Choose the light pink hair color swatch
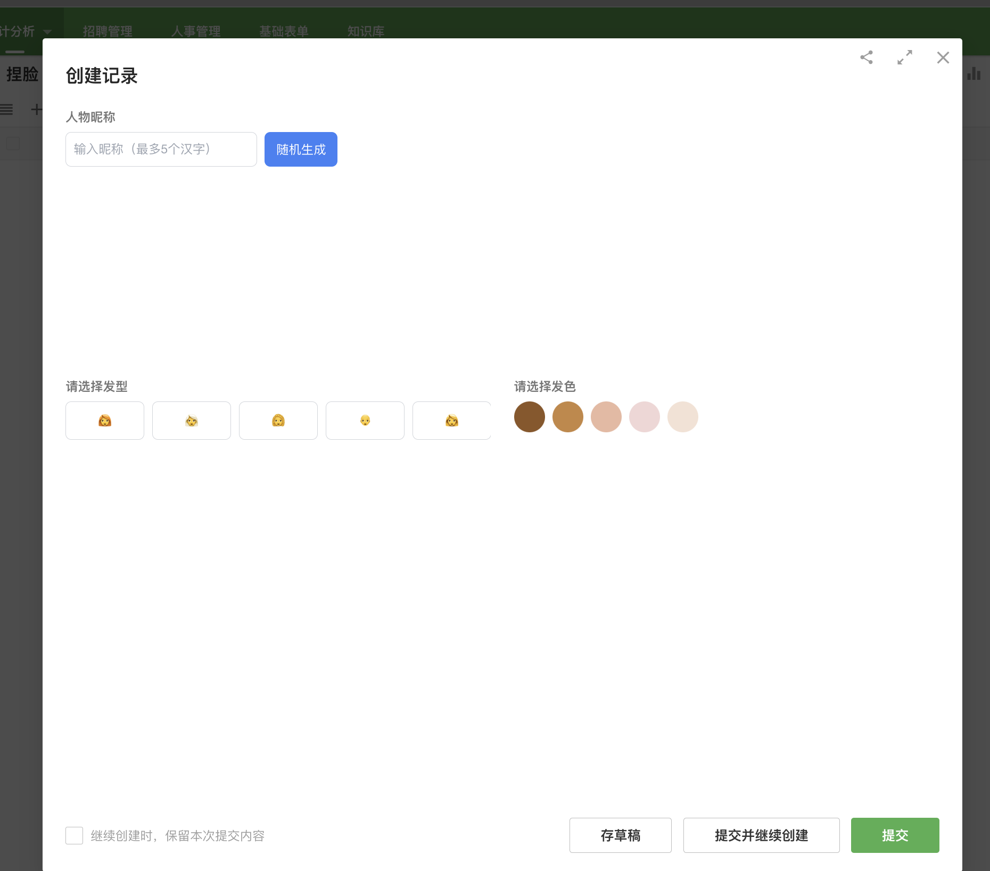 (645, 417)
